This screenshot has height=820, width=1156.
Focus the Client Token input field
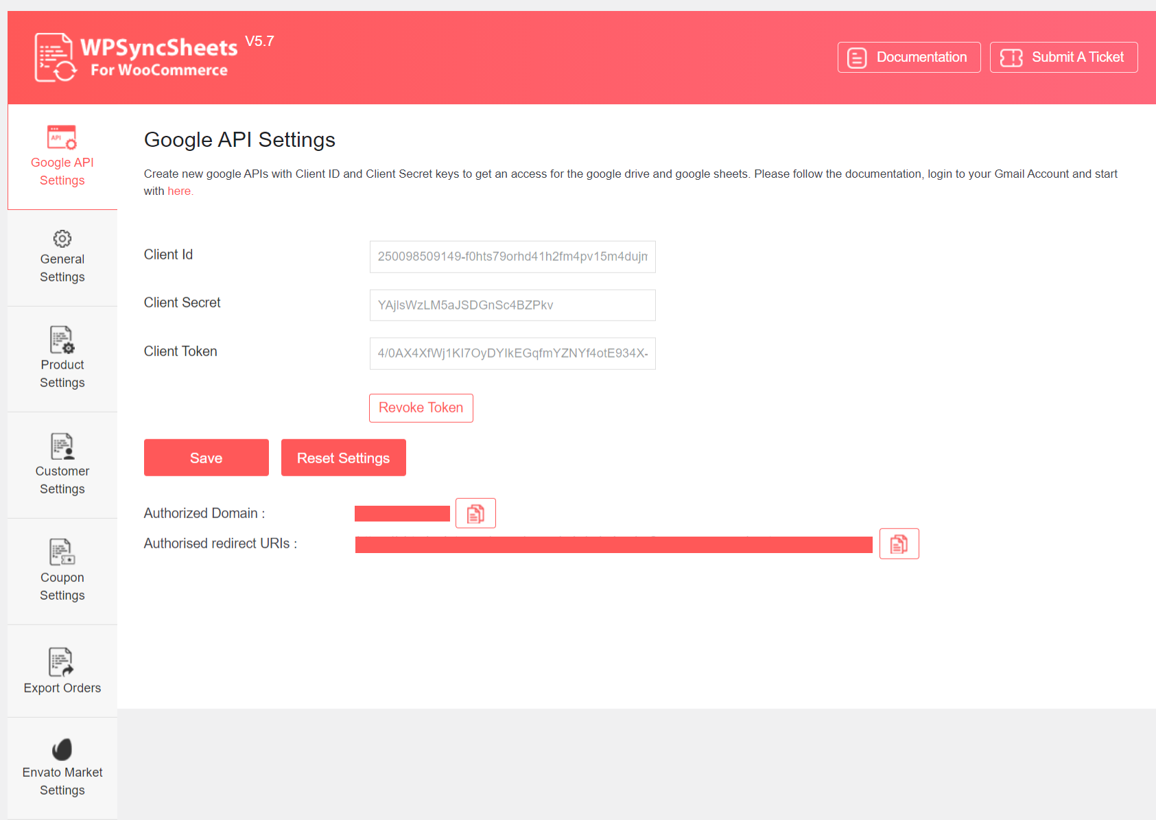tap(512, 353)
